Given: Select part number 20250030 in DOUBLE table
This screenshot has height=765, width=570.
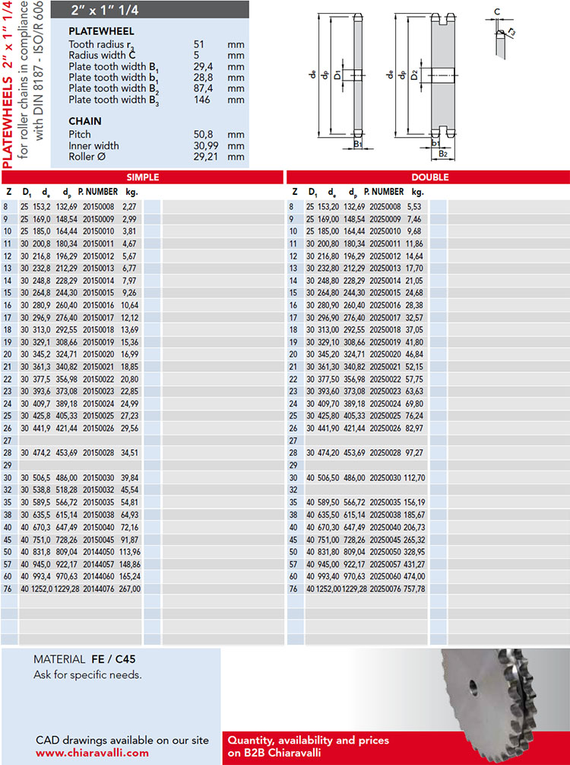Looking at the screenshot, I should tap(385, 478).
